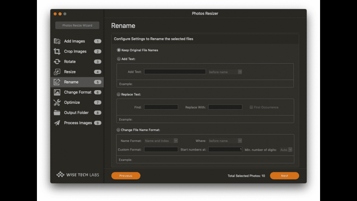Click the Photos Resize Wizard button
Screen dimensions: 357x201
[78, 25]
